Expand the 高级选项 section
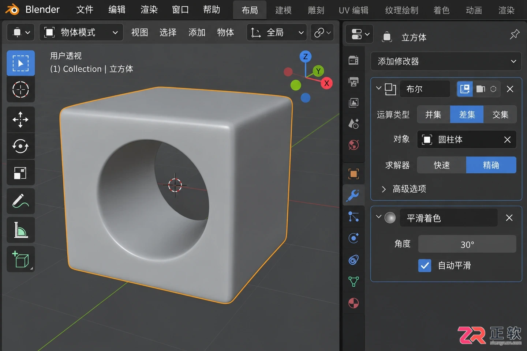The height and width of the screenshot is (351, 527). (404, 189)
